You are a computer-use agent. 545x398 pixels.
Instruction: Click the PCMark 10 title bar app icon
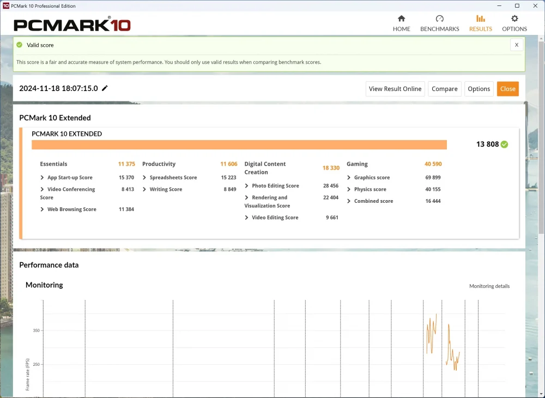click(5, 5)
